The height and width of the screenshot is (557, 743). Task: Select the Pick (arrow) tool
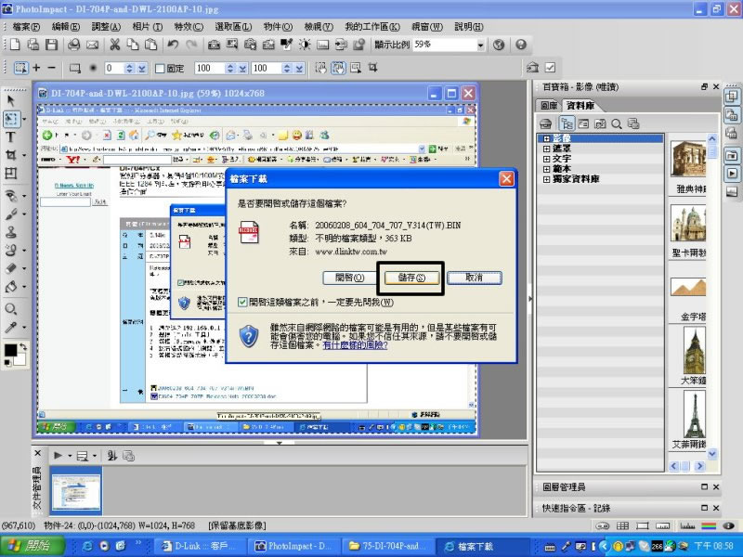[x=10, y=100]
